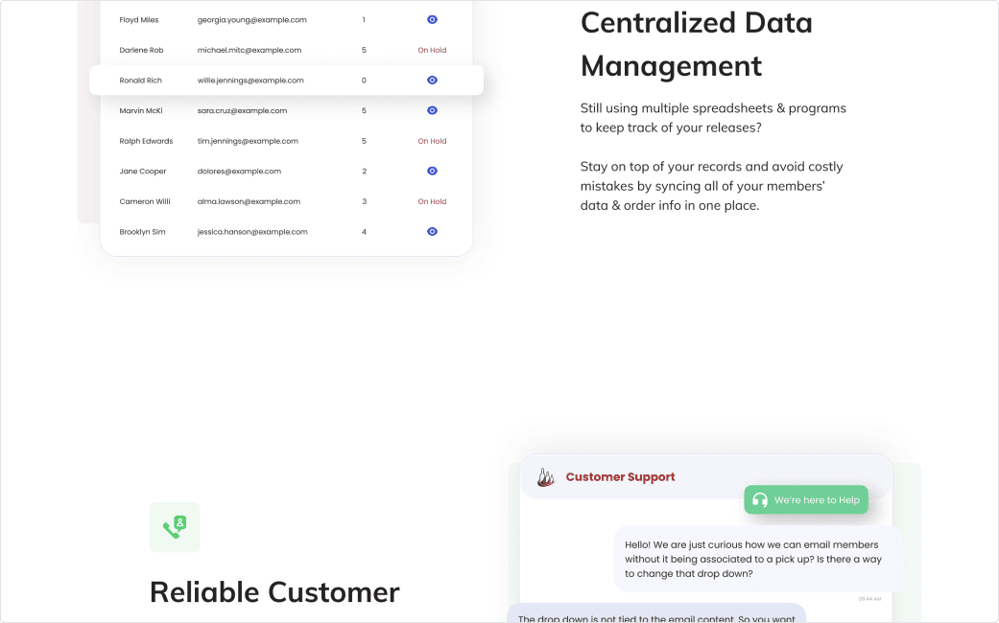Screen dimensions: 999x623
Task: Click the eye icon for Marvin McKi
Action: coord(432,110)
